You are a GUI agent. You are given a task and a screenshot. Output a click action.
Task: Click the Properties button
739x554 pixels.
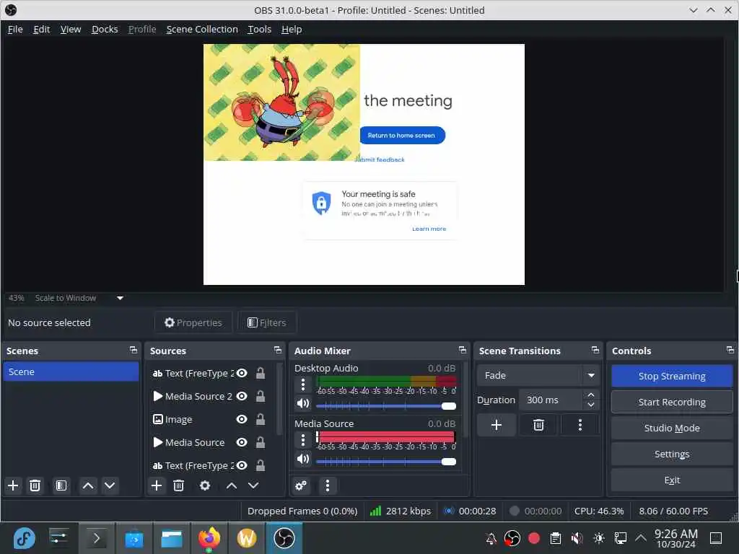[x=193, y=322]
